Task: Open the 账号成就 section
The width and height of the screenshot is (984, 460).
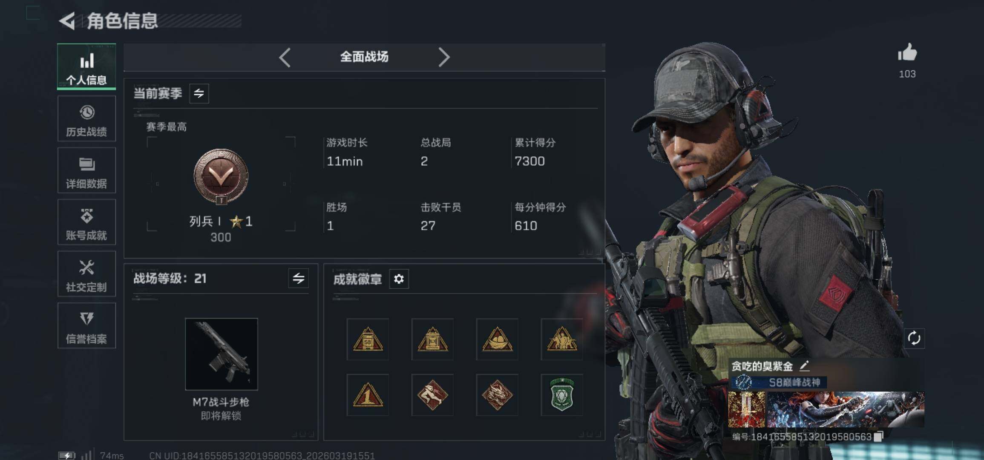Action: [86, 222]
